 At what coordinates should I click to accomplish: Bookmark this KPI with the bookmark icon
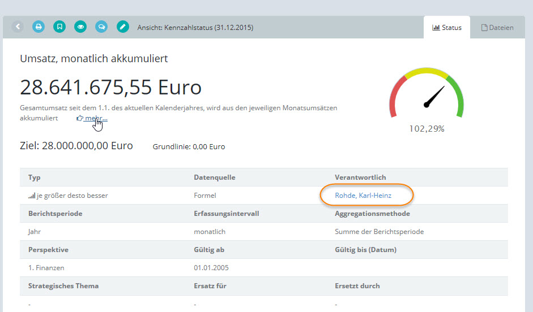[x=59, y=27]
